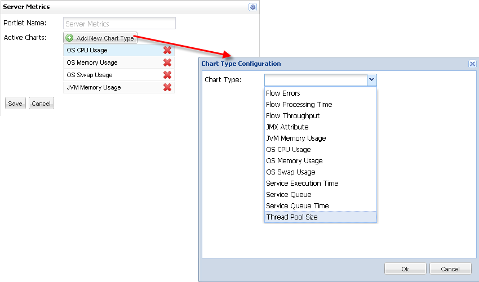
Task: Pick JMX Attribute chart type
Action: (x=321, y=127)
